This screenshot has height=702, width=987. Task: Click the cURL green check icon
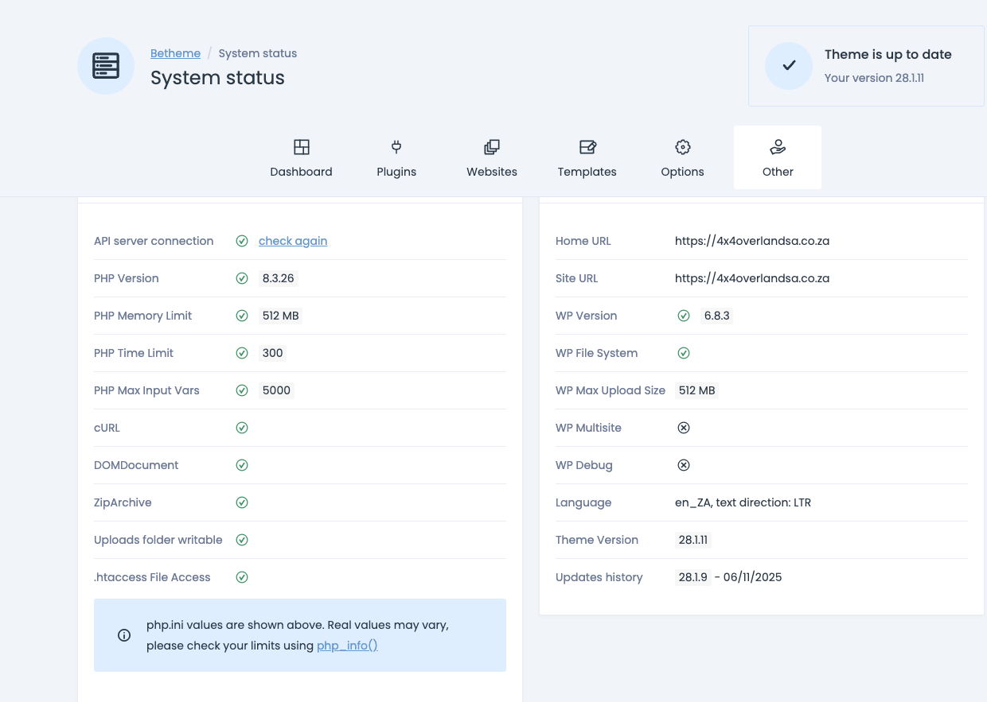coord(242,428)
